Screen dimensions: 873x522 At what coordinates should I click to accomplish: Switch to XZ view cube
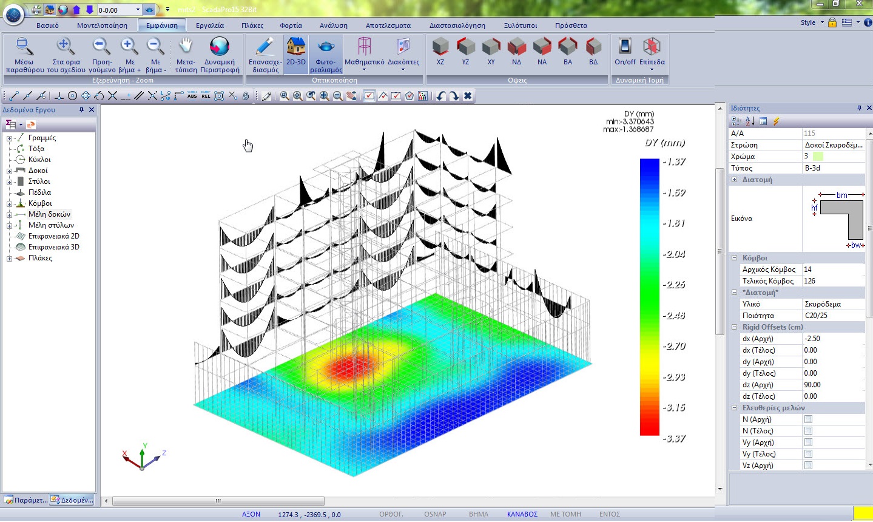440,51
